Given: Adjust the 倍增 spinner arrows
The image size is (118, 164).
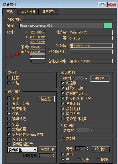Looking at the screenshot, I should click(x=88, y=149).
